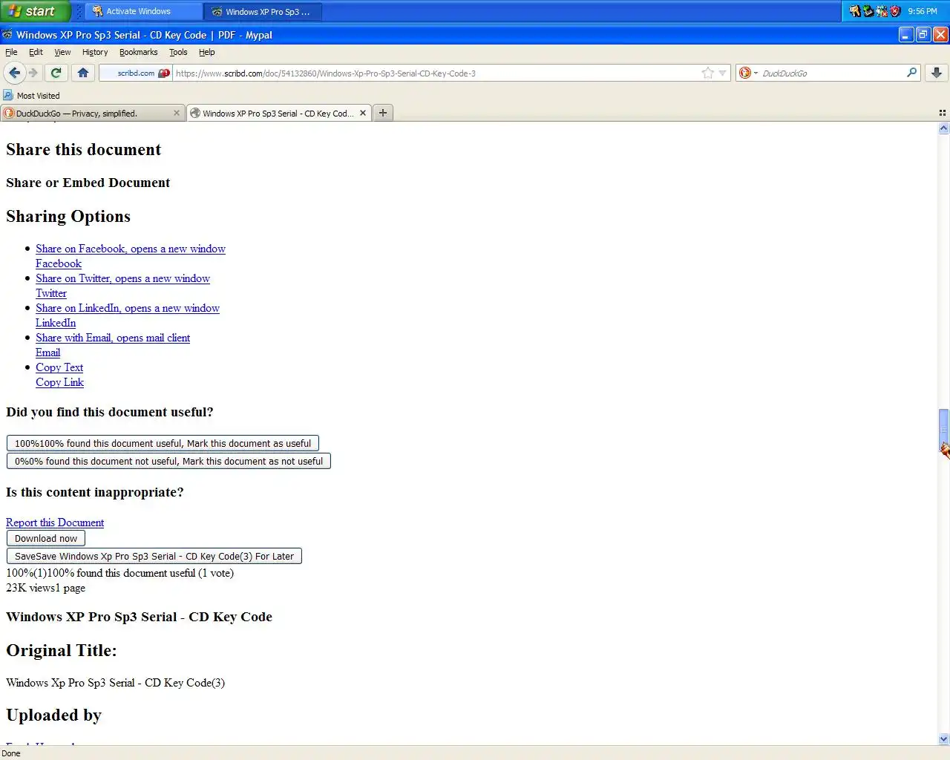
Task: Bookmark this page with the star icon
Action: tap(708, 73)
